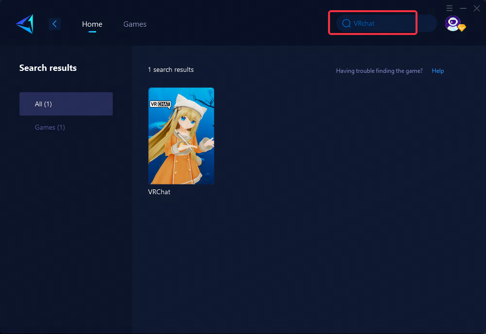This screenshot has height=334, width=486.
Task: Click the "1 search results" text
Action: 171,69
